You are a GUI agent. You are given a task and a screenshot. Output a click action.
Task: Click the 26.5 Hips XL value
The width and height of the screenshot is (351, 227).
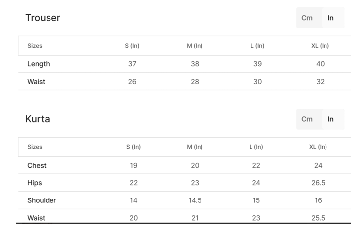(x=318, y=183)
